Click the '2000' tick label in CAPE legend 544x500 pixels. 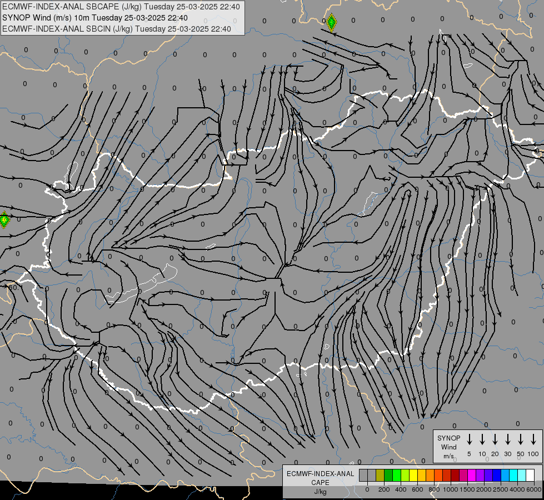[x=484, y=489]
